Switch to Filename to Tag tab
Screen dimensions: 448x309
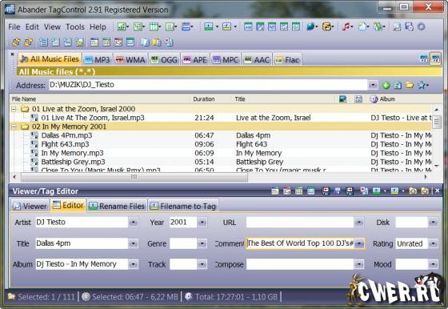(183, 206)
